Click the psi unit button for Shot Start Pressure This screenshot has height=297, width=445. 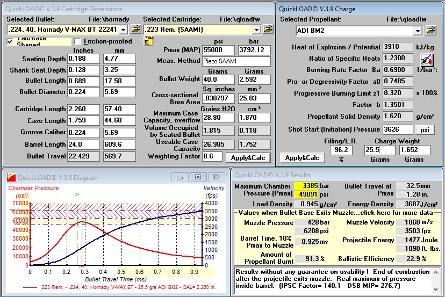tap(425, 129)
